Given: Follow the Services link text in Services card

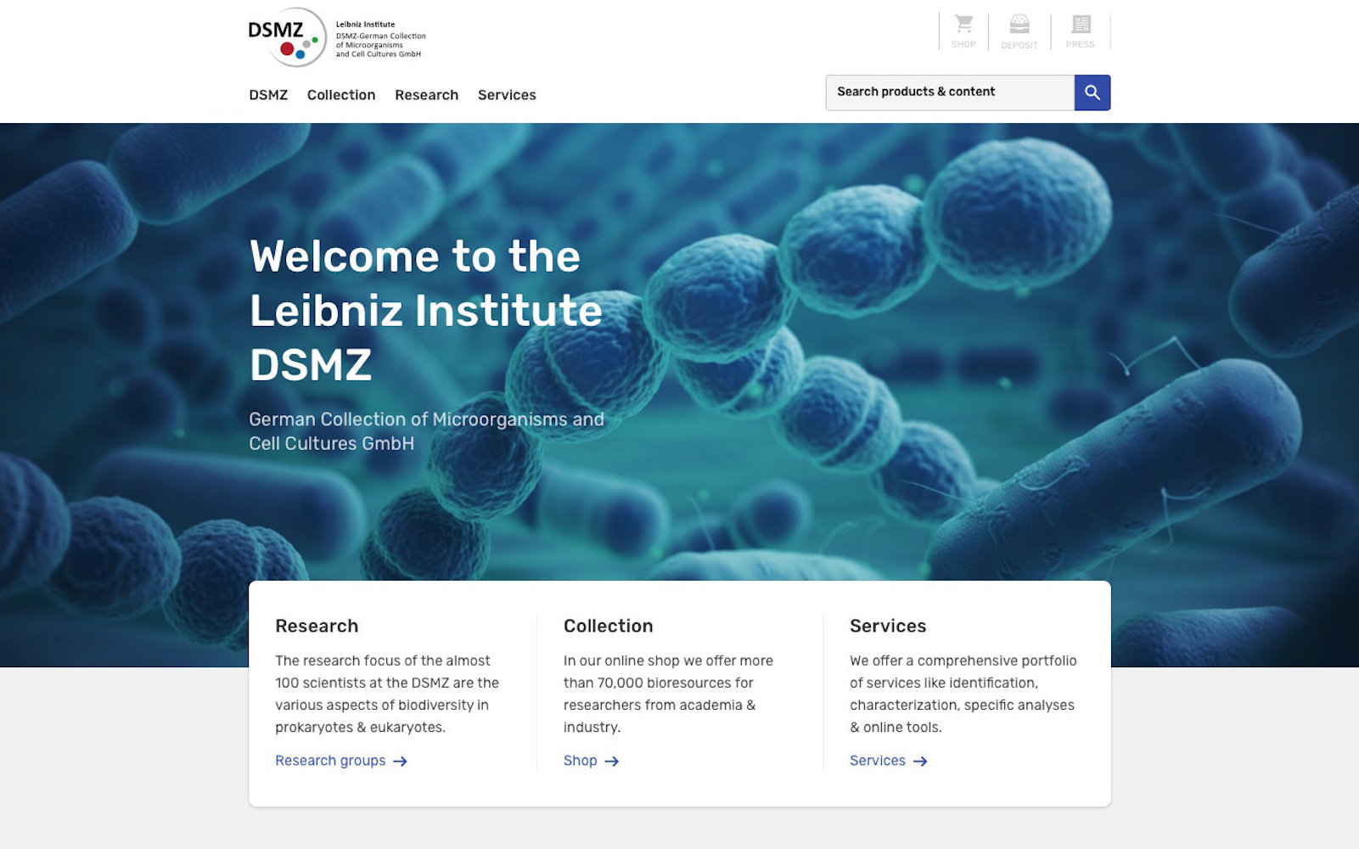Looking at the screenshot, I should [x=877, y=761].
